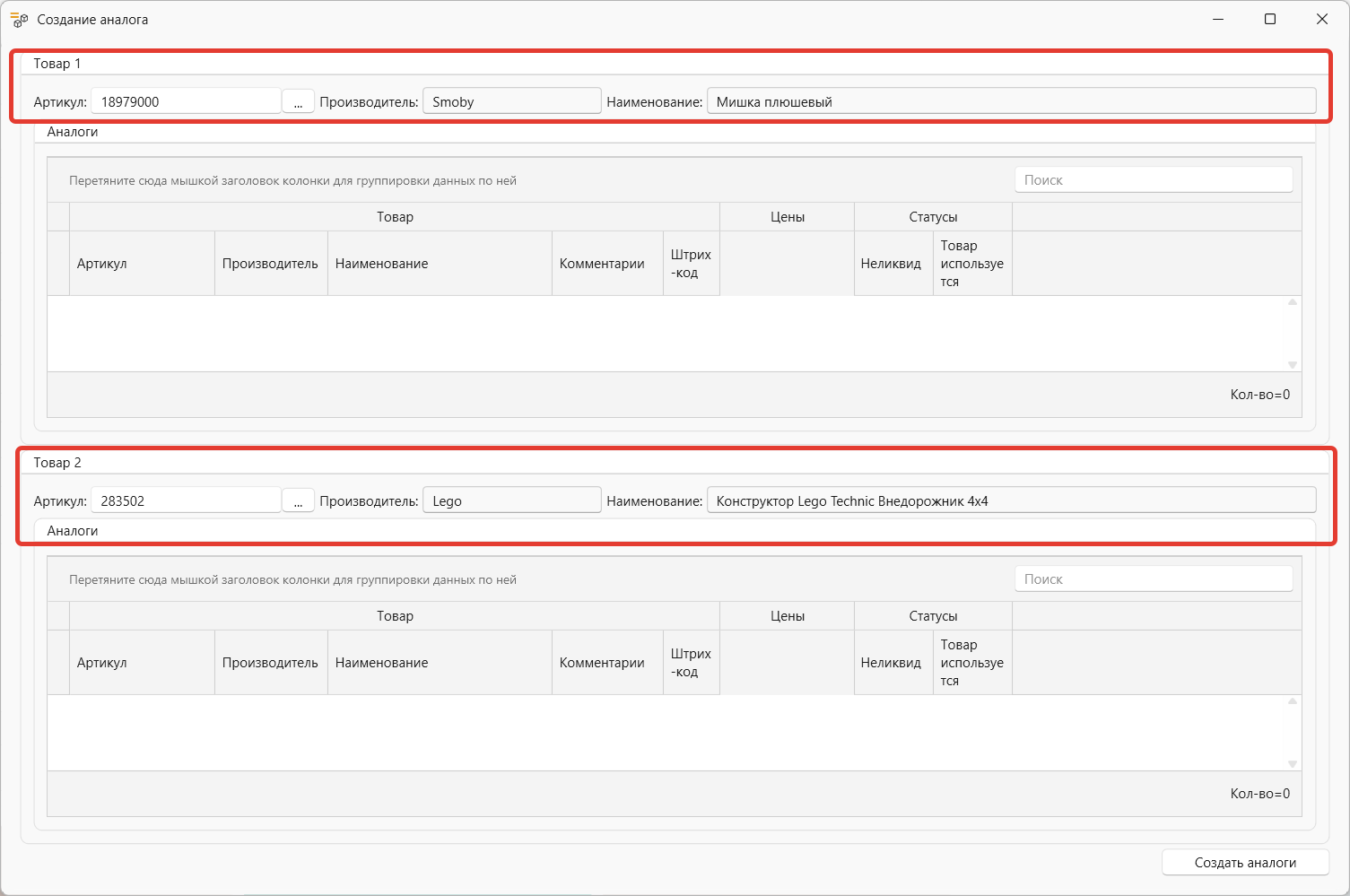Click the Производитель field showing Smoby
This screenshot has width=1350, height=896.
[511, 101]
